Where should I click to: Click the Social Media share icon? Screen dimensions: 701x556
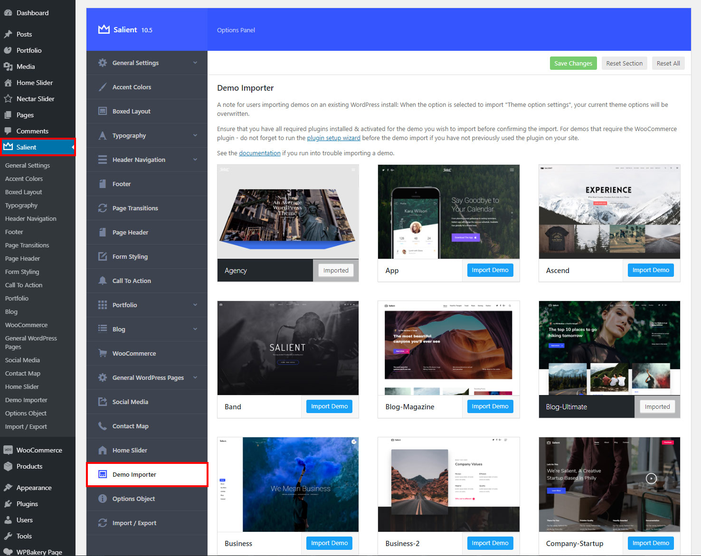(x=103, y=402)
